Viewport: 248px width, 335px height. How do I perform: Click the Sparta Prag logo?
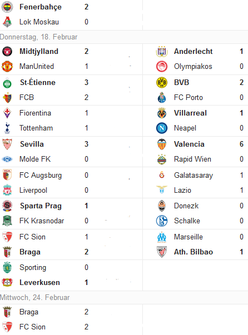pos(7,206)
